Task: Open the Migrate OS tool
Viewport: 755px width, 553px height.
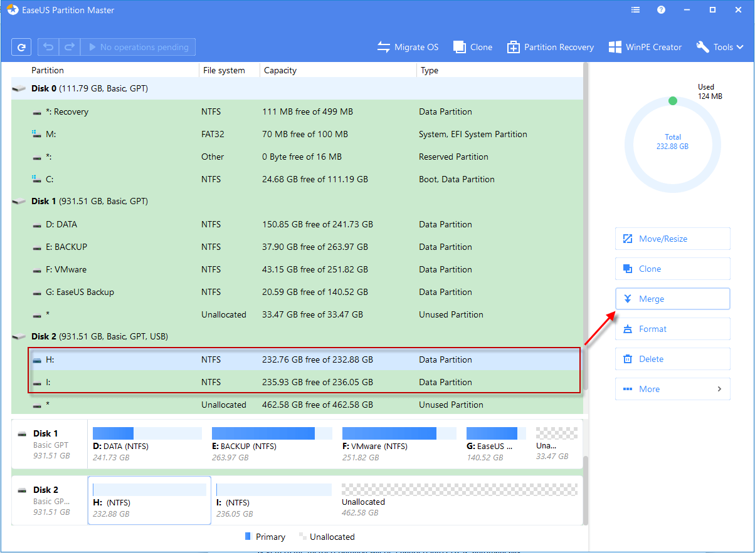Action: click(x=408, y=47)
